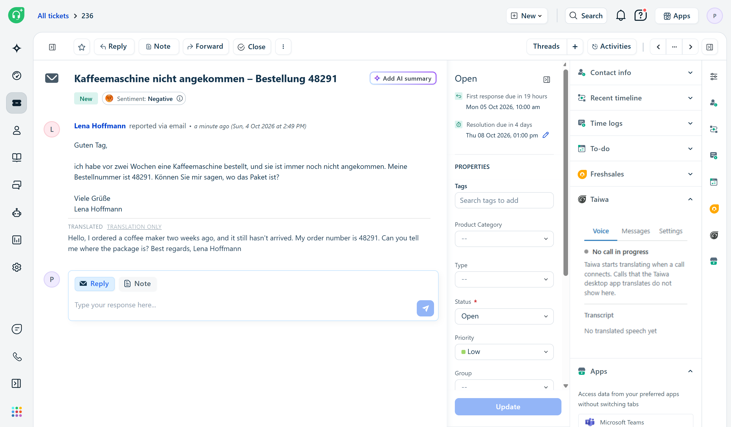This screenshot has width=731, height=427.
Task: Select the Reply tab in the composer
Action: coord(95,283)
